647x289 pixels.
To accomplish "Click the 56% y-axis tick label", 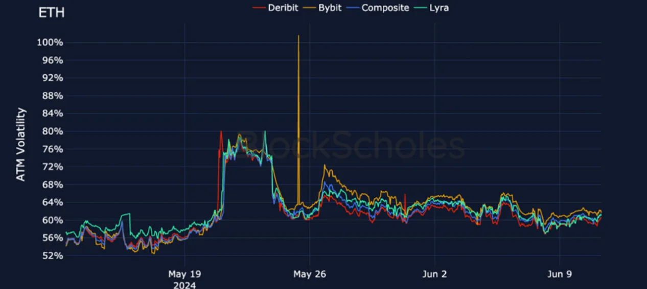I will (x=52, y=238).
